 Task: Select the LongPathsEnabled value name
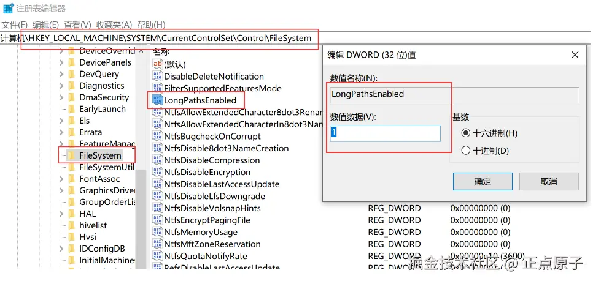coord(200,100)
